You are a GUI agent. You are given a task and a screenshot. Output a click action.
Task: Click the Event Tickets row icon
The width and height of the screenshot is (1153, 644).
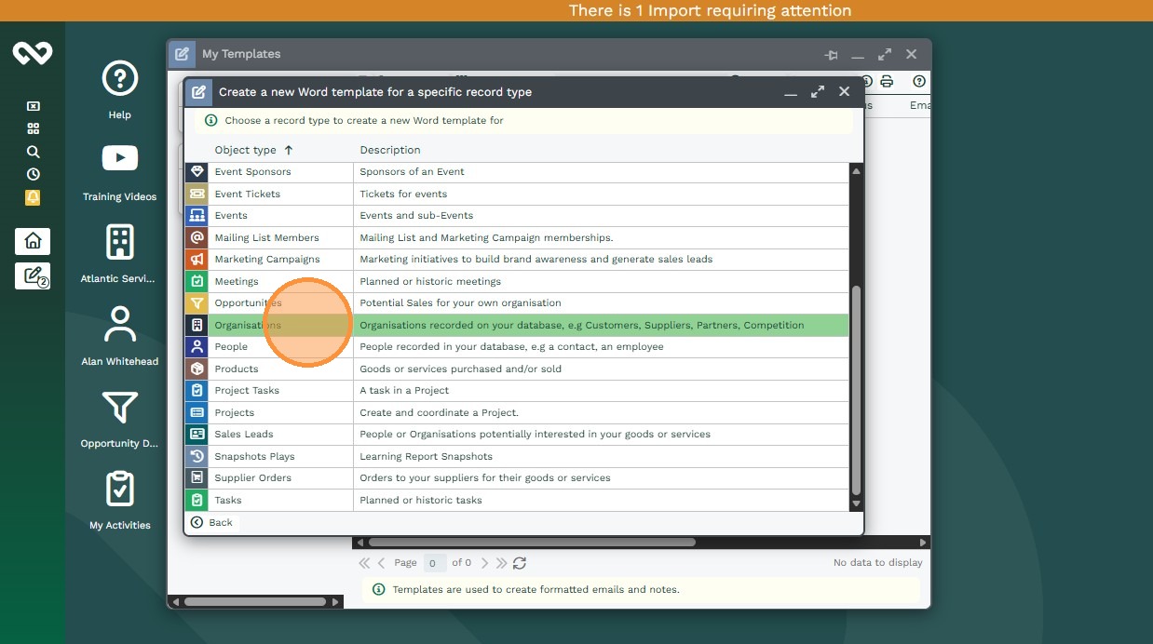197,194
